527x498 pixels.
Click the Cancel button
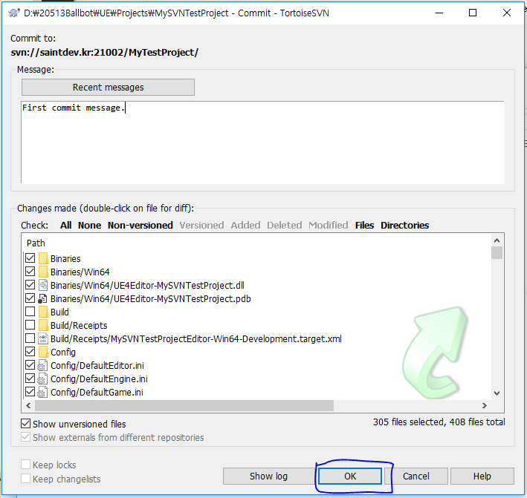[x=416, y=476]
